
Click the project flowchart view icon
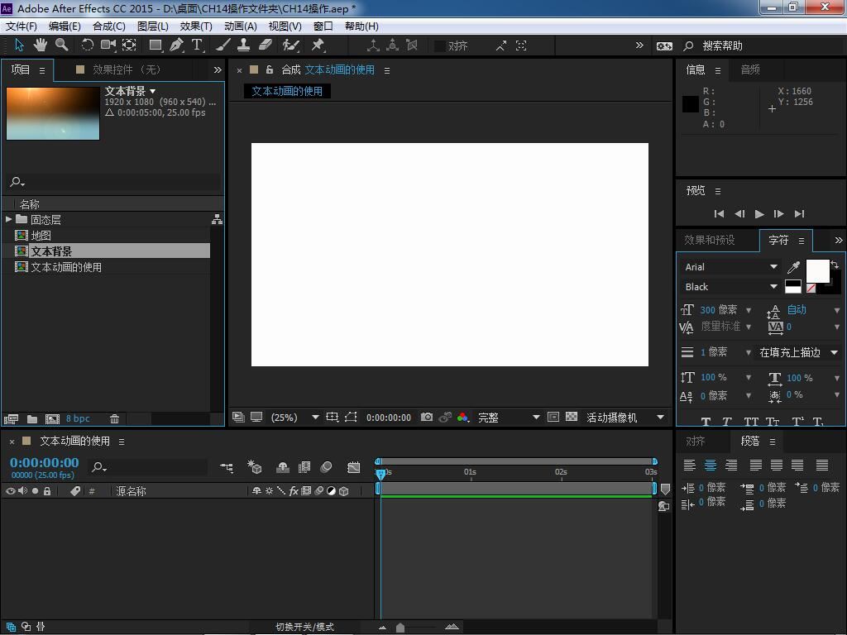pos(217,219)
